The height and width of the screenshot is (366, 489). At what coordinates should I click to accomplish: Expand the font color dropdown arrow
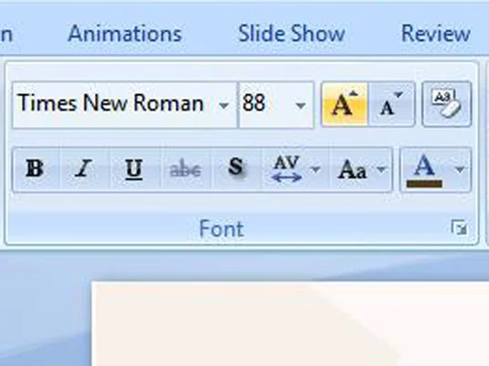pos(460,170)
